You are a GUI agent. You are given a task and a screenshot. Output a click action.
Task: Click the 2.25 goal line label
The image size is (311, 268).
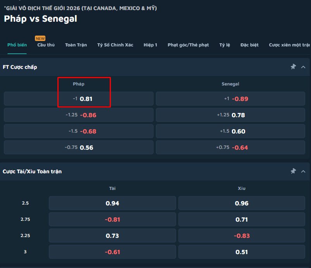click(x=25, y=236)
